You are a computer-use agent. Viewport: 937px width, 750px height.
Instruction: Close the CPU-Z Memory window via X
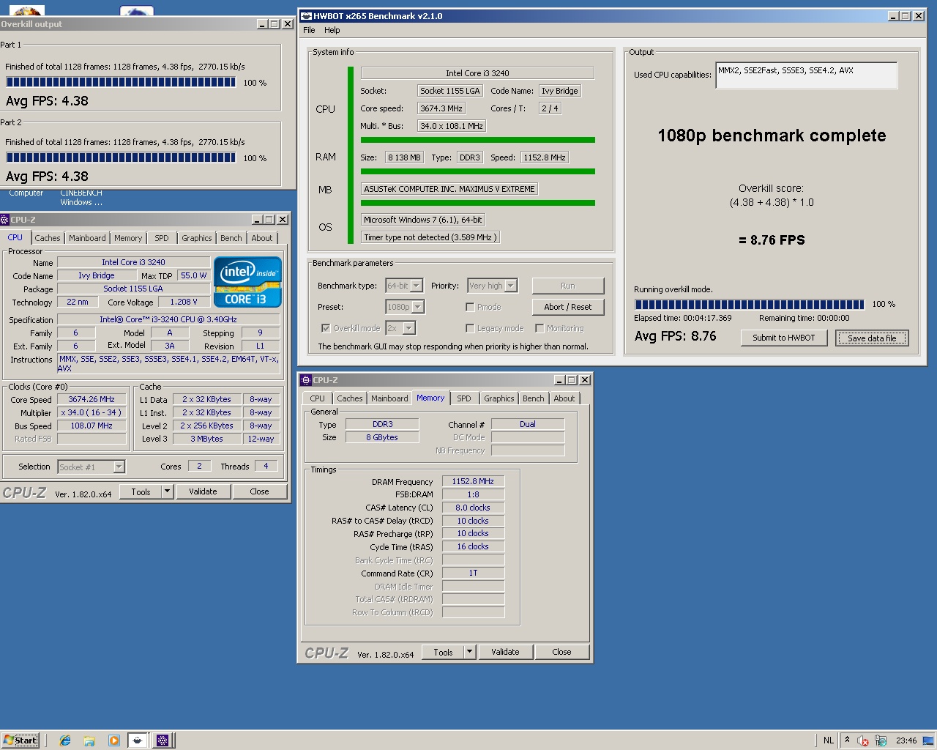point(585,379)
